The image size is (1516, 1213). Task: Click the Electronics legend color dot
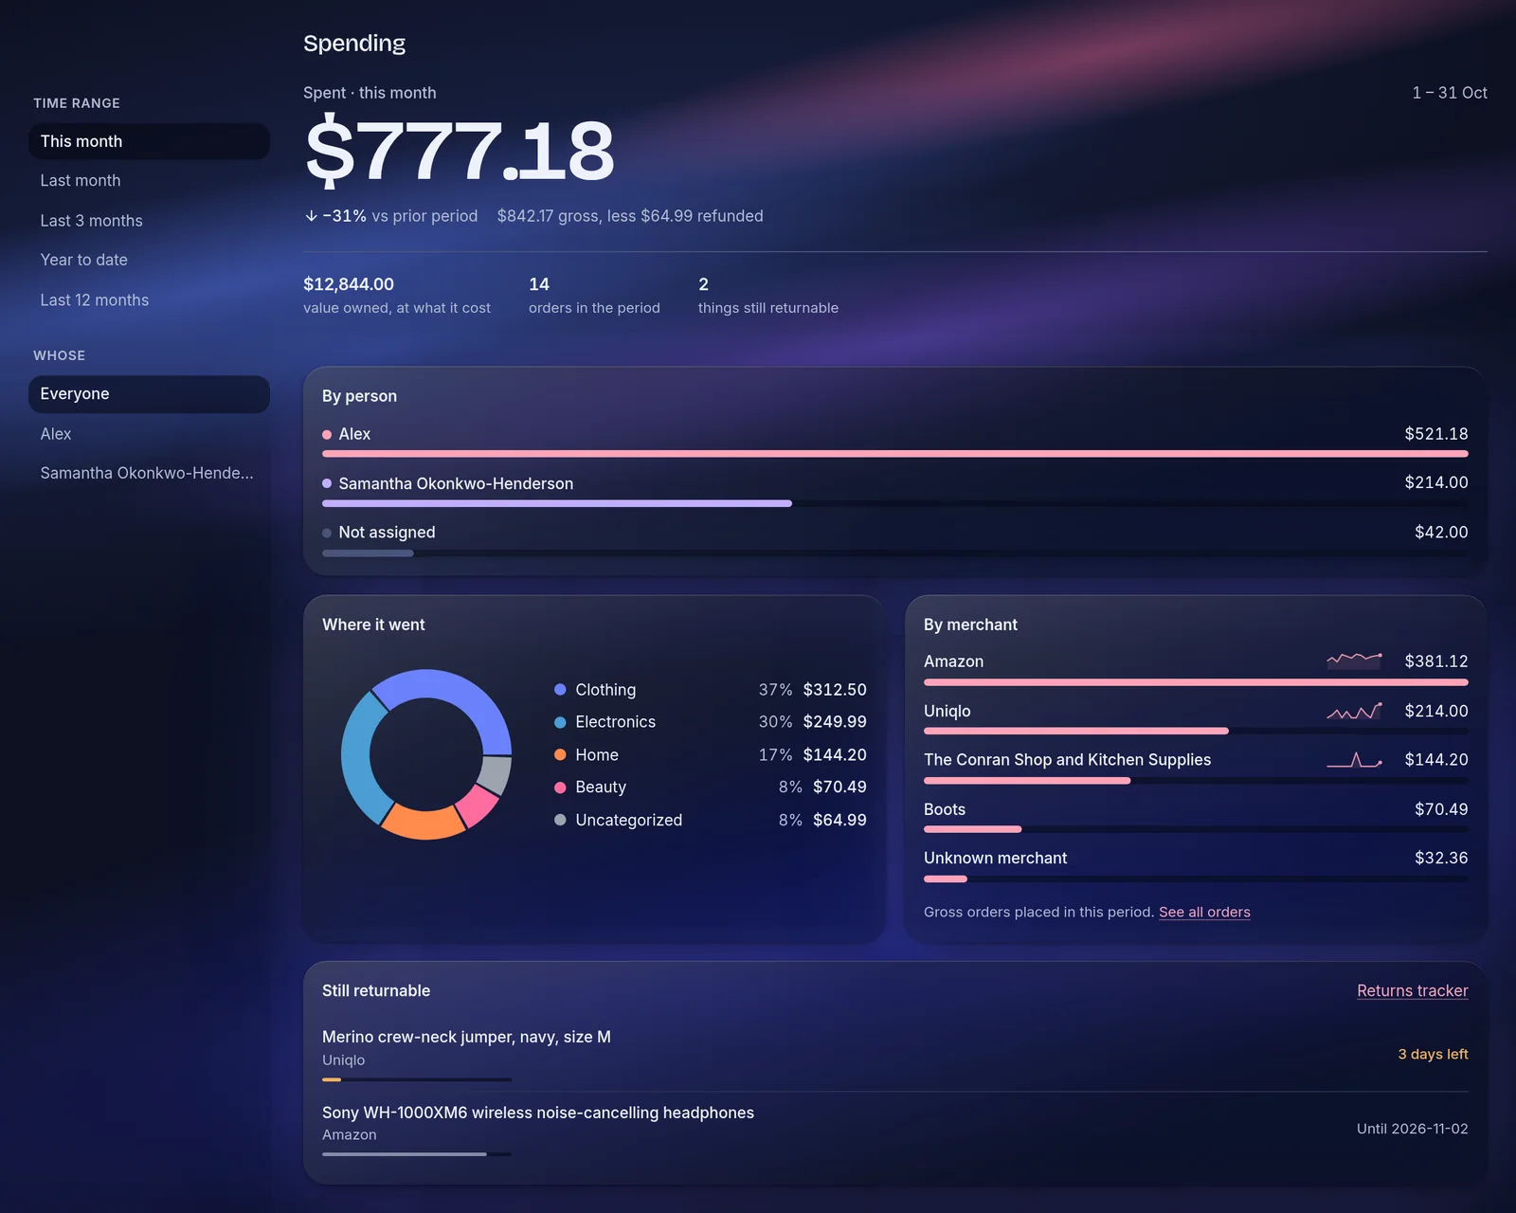pos(560,722)
